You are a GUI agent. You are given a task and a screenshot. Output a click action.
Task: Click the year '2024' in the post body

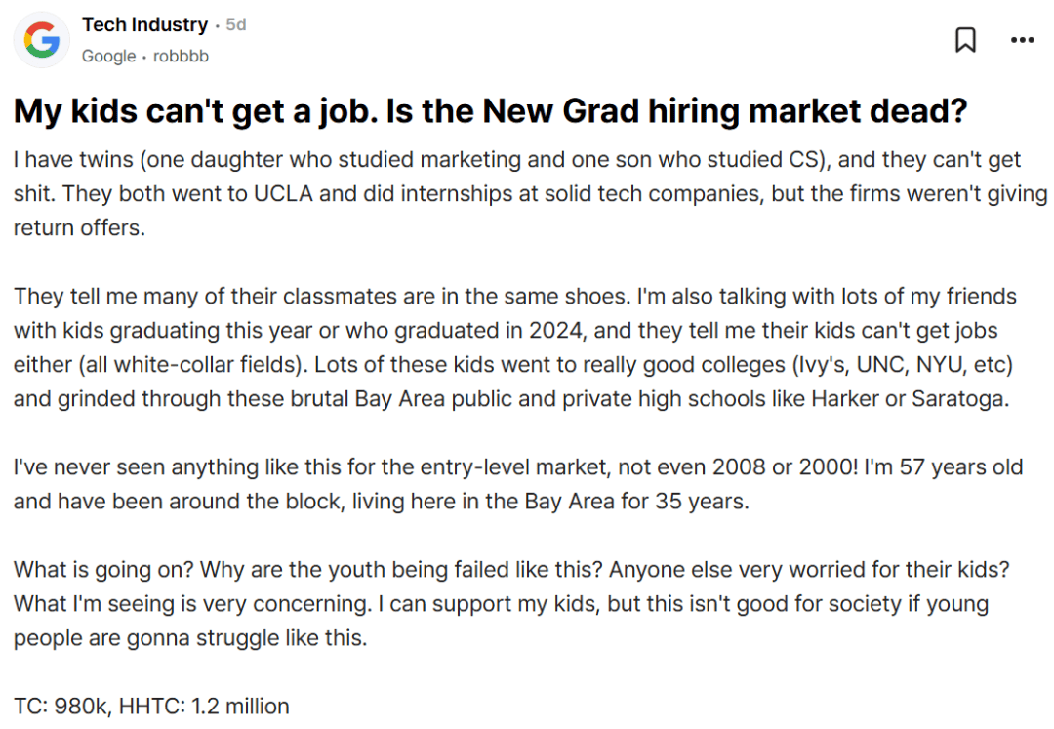pyautogui.click(x=555, y=331)
